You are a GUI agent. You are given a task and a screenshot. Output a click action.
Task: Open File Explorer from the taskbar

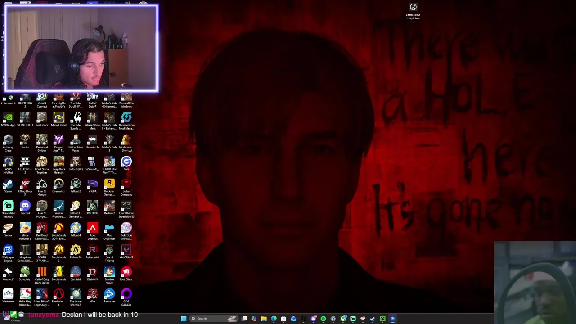264,319
